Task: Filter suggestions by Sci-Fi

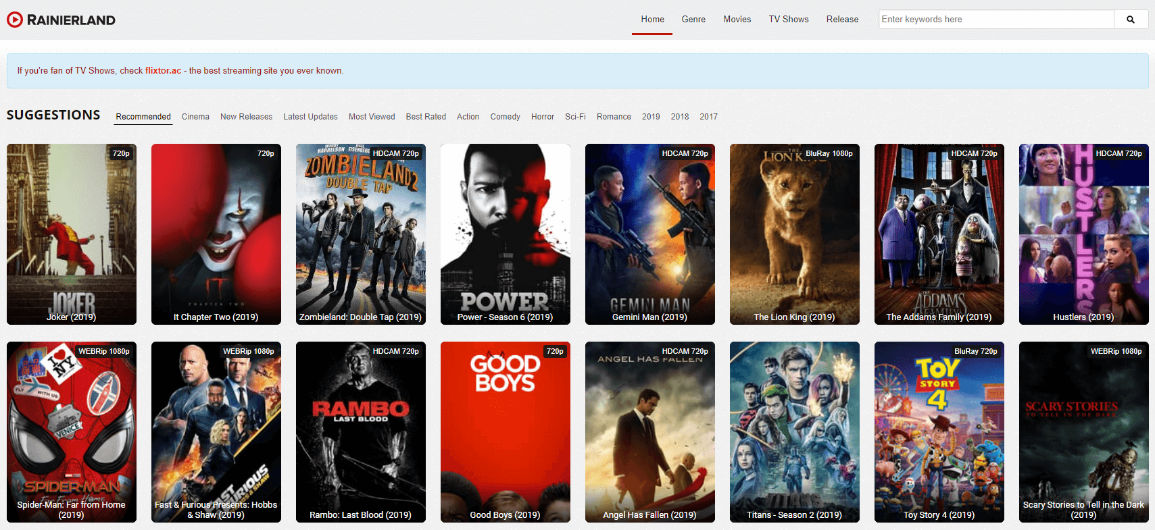Action: pos(575,117)
